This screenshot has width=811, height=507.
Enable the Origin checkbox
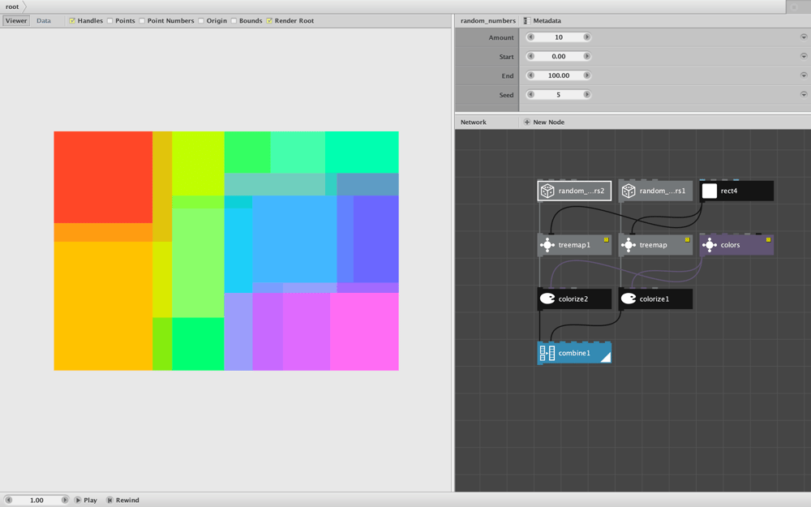pos(200,21)
